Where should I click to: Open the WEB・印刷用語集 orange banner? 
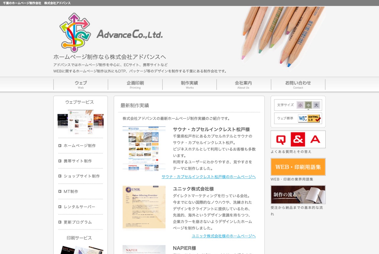pos(298,167)
